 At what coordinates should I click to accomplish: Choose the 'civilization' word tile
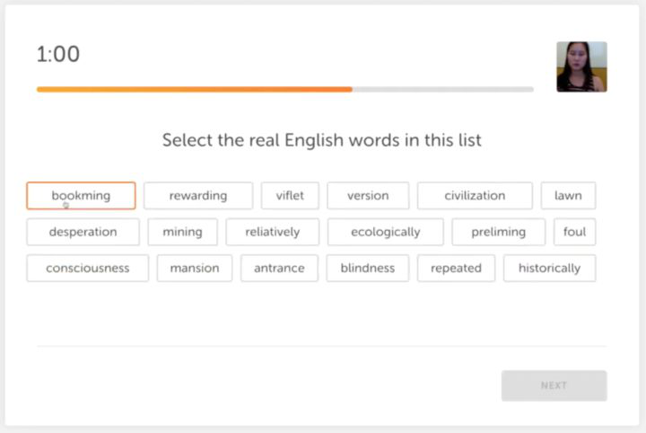pyautogui.click(x=475, y=196)
